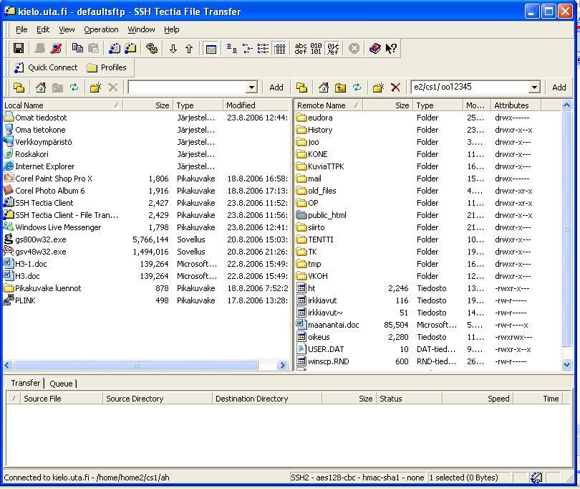Select H3-1.doc in local list
The width and height of the screenshot is (580, 489).
(x=25, y=264)
